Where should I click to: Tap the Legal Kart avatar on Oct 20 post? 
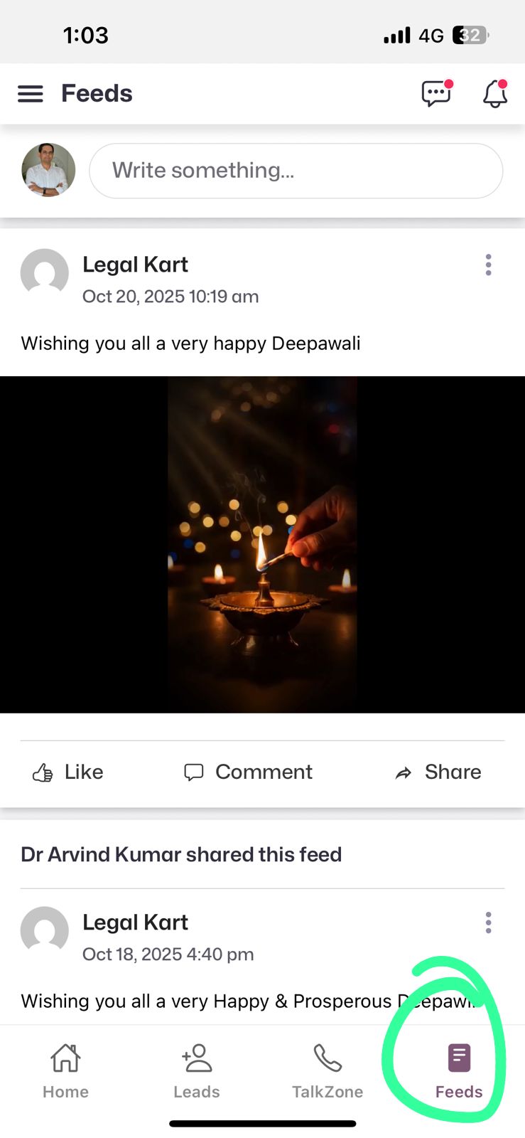pyautogui.click(x=45, y=272)
